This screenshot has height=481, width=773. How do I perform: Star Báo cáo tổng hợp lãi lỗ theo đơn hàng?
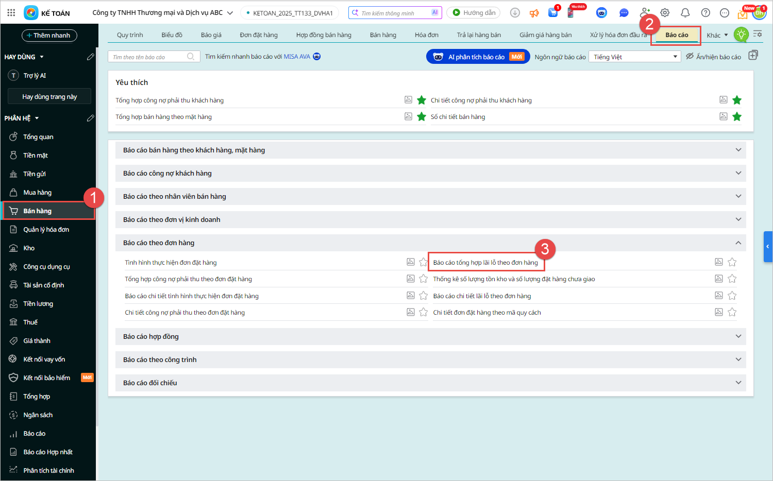point(732,262)
